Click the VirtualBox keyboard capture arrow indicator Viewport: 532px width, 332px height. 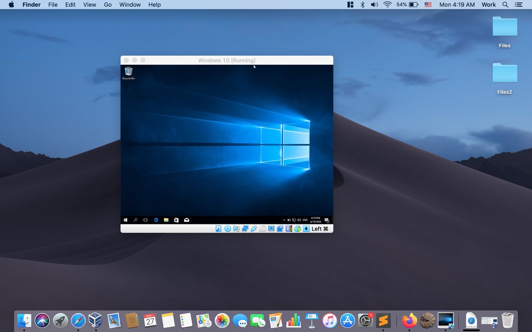pyautogui.click(x=306, y=229)
